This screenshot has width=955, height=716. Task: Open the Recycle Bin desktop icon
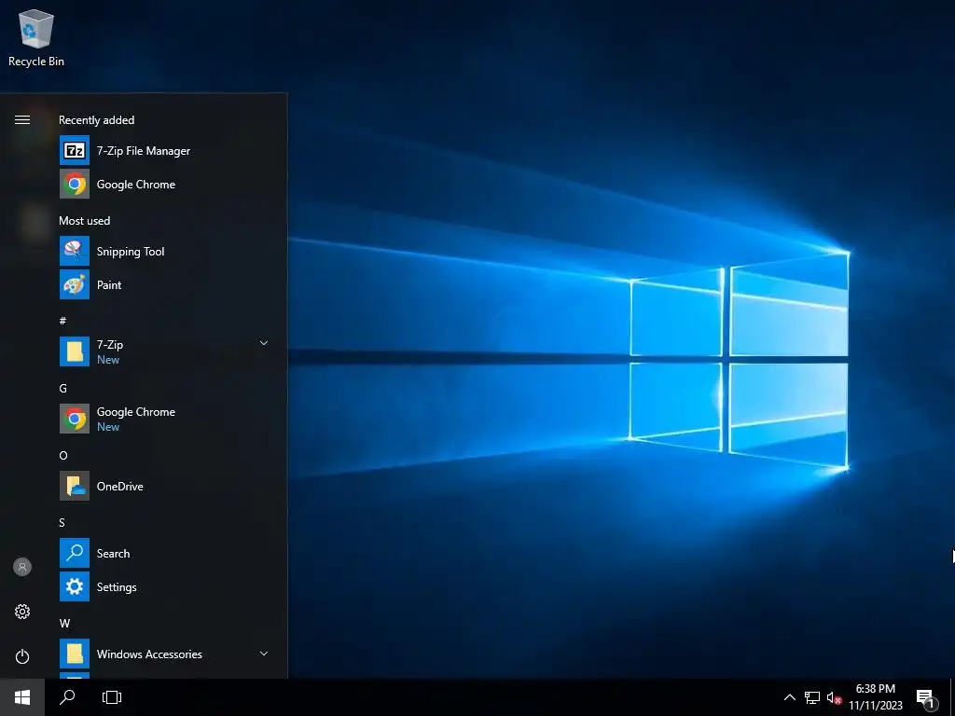pos(36,37)
